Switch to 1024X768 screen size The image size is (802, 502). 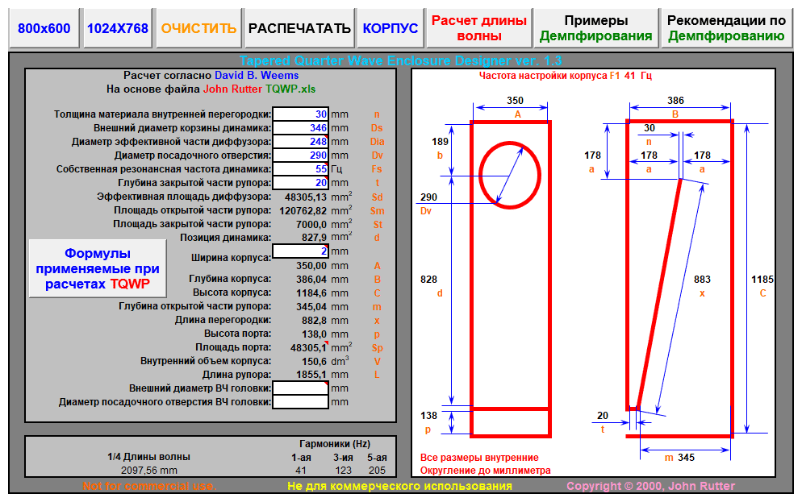coord(118,28)
